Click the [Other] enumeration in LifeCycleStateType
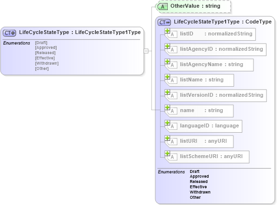This screenshot has height=205, width=277. point(42,68)
